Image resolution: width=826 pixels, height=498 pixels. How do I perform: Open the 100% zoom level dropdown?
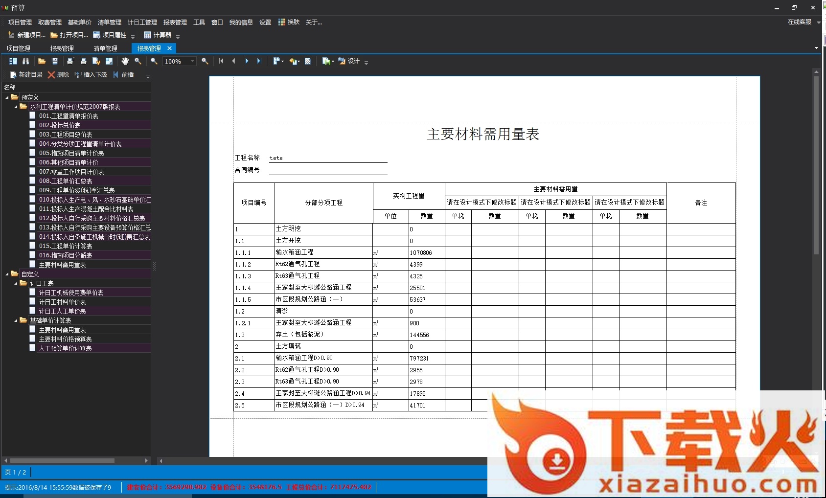[x=192, y=61]
